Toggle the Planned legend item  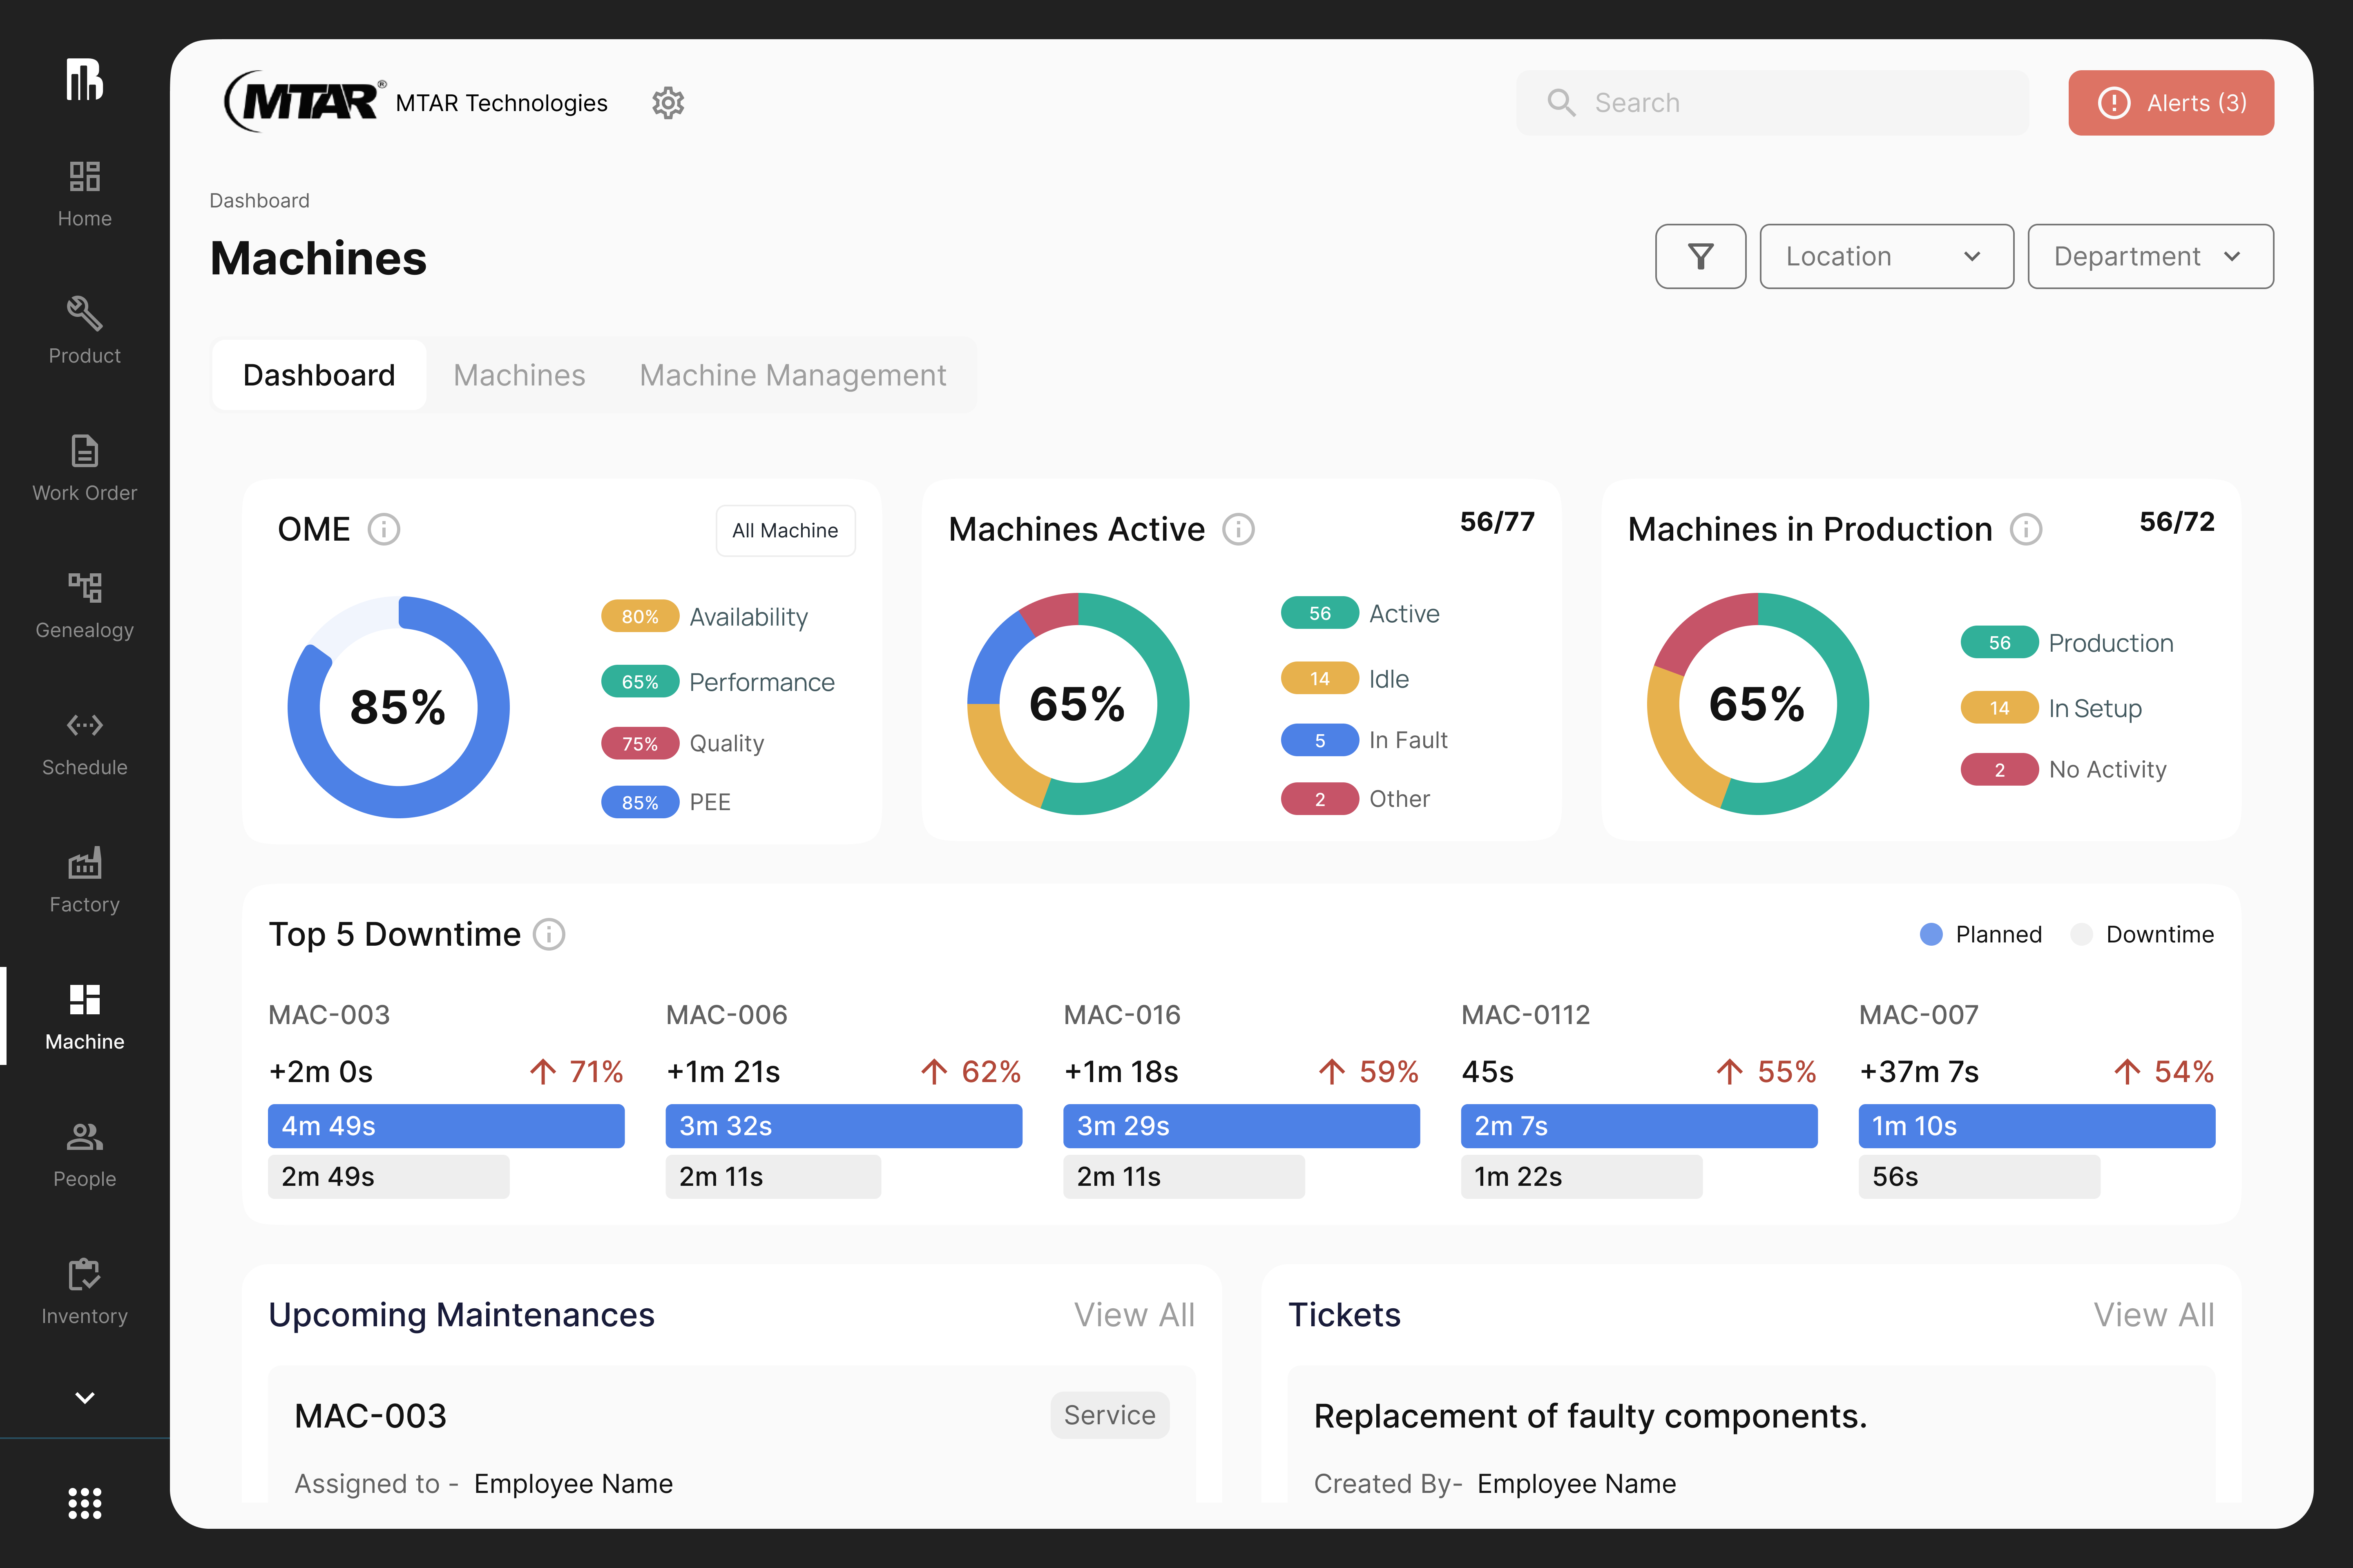click(x=1981, y=934)
